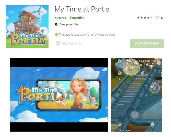Open the Simulation category link
This screenshot has height=137, width=171.
[x=77, y=18]
